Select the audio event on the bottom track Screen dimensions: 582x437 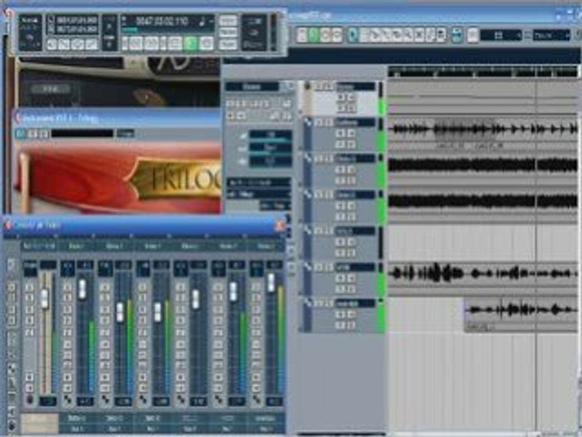click(x=521, y=314)
